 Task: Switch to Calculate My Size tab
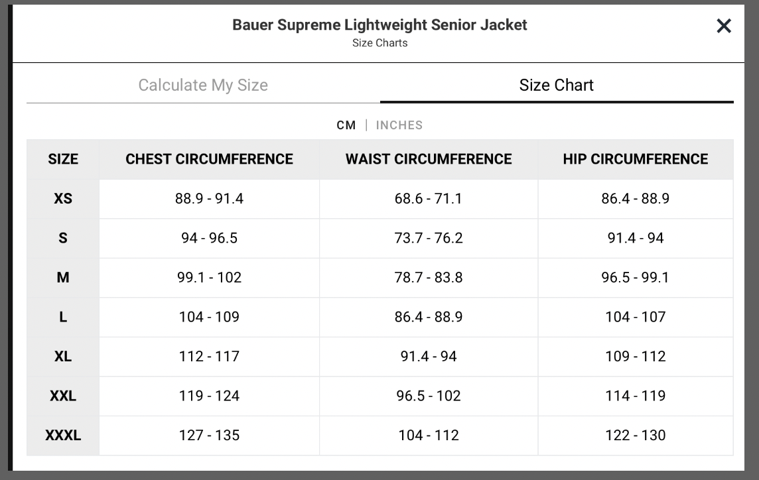(203, 85)
